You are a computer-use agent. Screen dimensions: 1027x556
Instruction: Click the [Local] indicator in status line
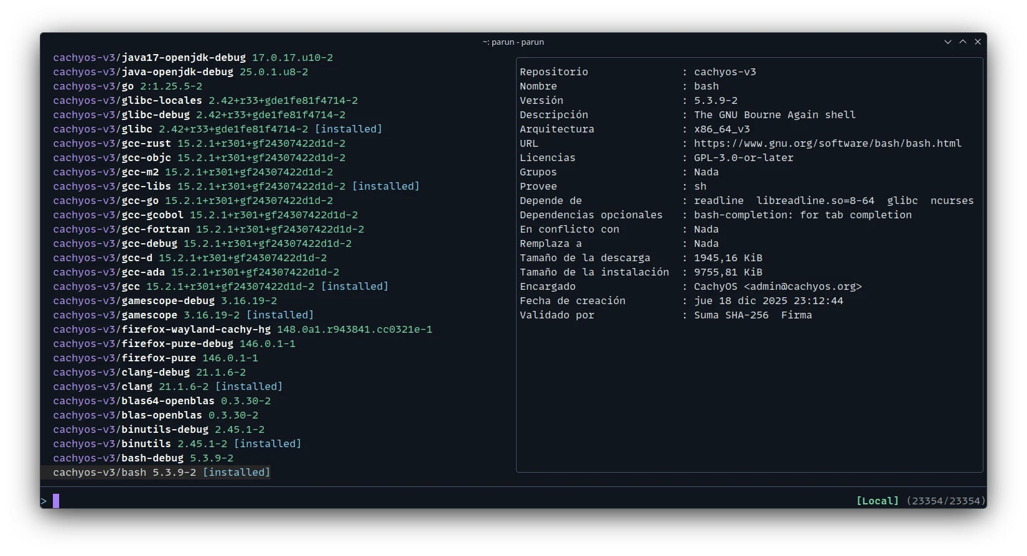point(878,501)
